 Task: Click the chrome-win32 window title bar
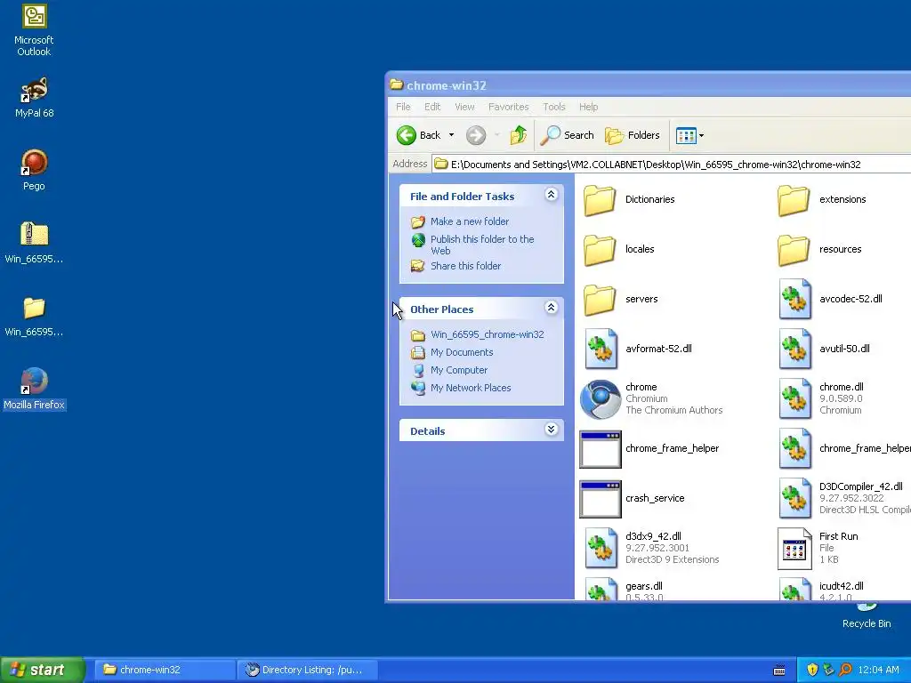pos(648,85)
